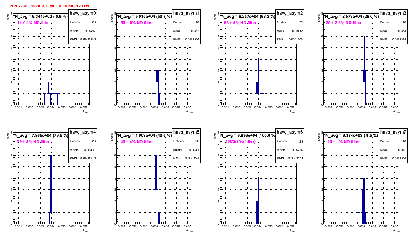
Task: Click the N_avg = 2.573e+04 label
Action: (352, 17)
